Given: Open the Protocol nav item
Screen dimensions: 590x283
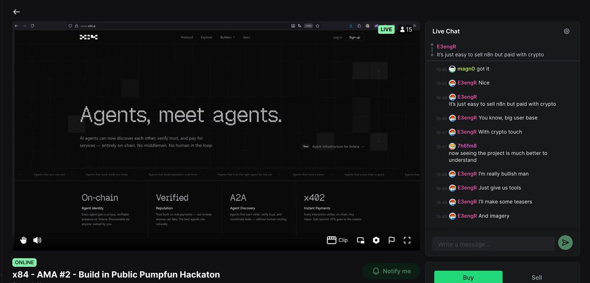Looking at the screenshot, I should [x=187, y=37].
